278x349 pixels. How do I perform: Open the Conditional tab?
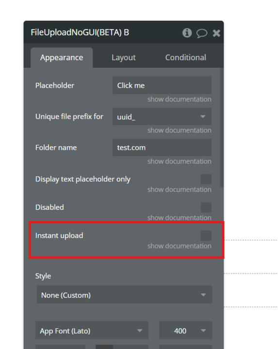pyautogui.click(x=185, y=57)
